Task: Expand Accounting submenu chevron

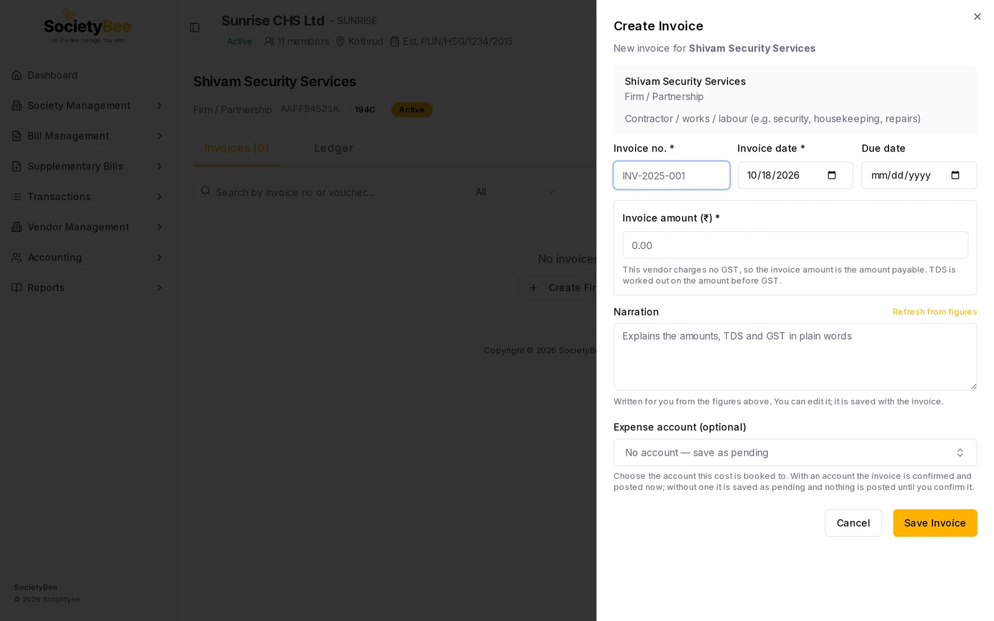Action: (x=159, y=257)
